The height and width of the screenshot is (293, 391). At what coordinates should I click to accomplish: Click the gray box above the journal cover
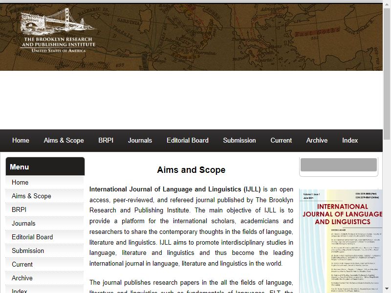(x=339, y=165)
